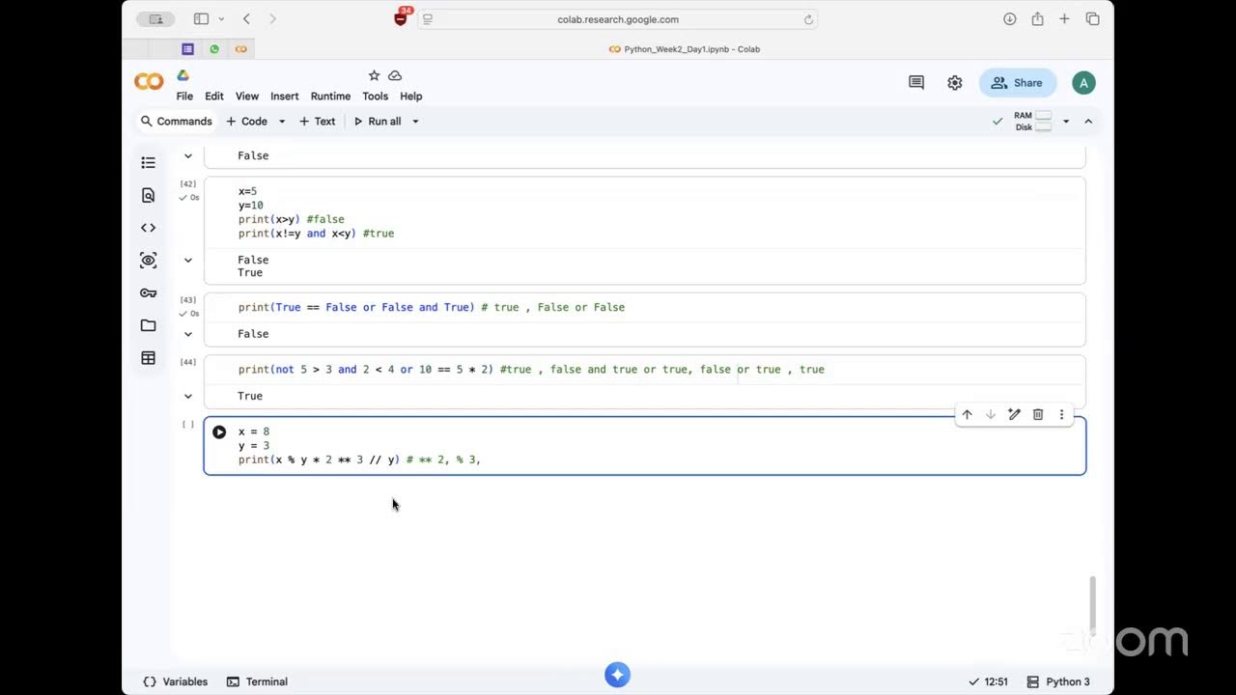1236x695 pixels.
Task: Open Colab settings gear
Action: (955, 83)
